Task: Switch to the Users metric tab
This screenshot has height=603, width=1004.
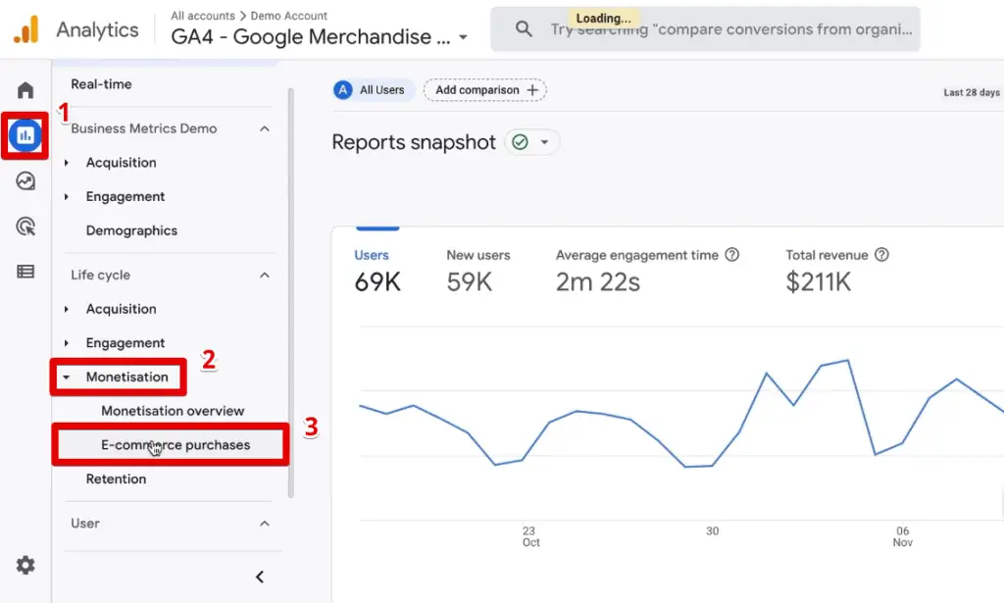Action: (372, 255)
